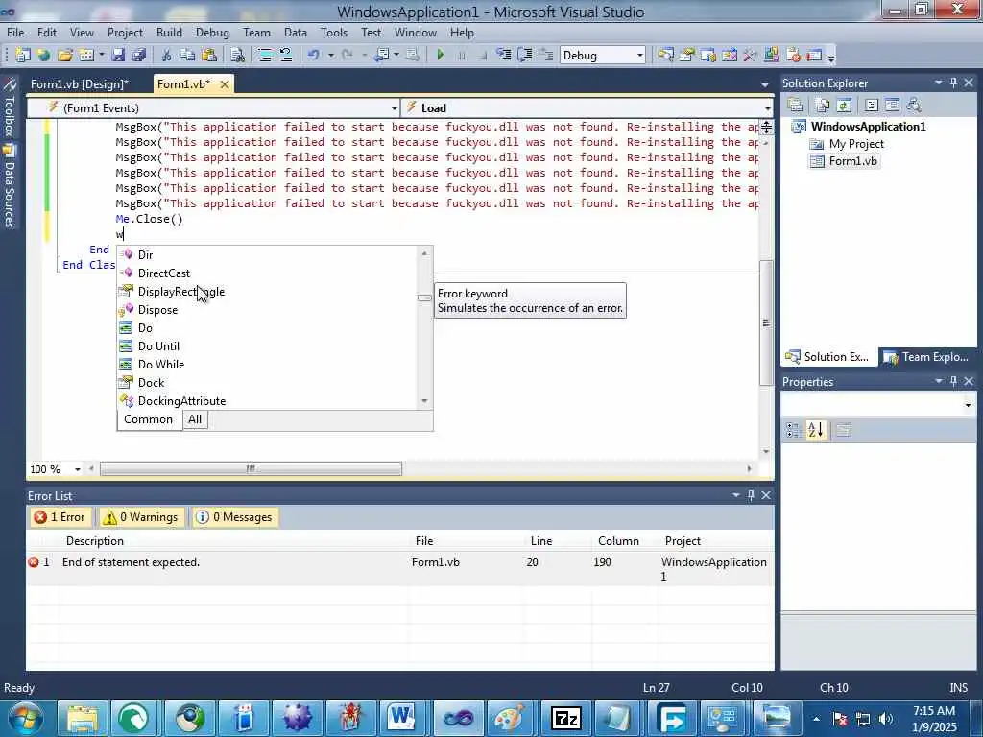Viewport: 983px width, 737px height.
Task: Switch to the Team Explorer tab
Action: click(926, 357)
